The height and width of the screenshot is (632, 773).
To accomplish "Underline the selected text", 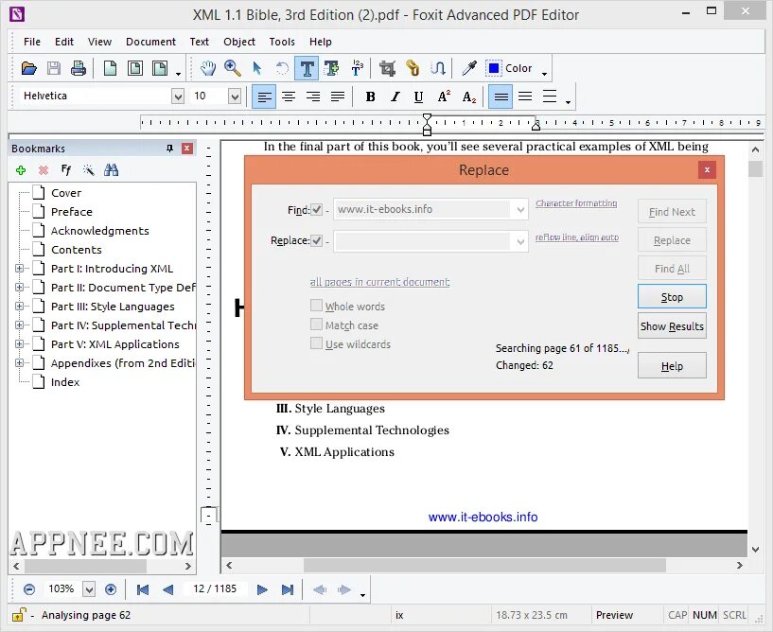I will pyautogui.click(x=418, y=97).
